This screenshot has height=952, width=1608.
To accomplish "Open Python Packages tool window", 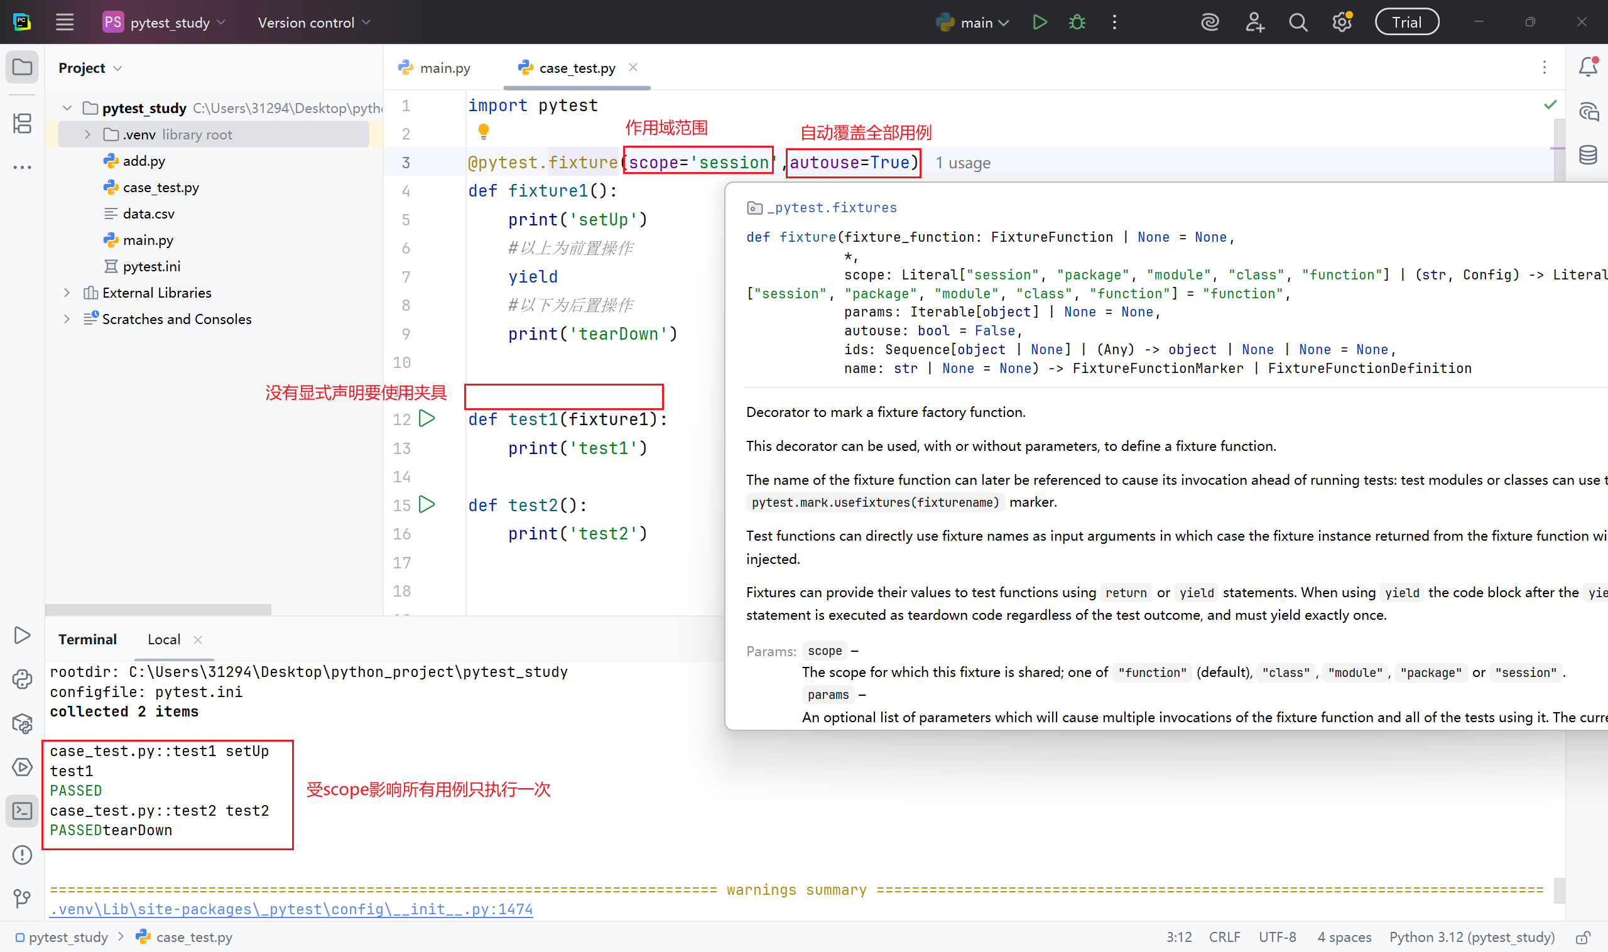I will 23,723.
